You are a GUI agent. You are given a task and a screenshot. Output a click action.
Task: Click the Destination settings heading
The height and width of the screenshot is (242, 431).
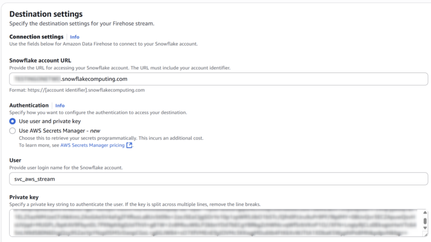(46, 14)
